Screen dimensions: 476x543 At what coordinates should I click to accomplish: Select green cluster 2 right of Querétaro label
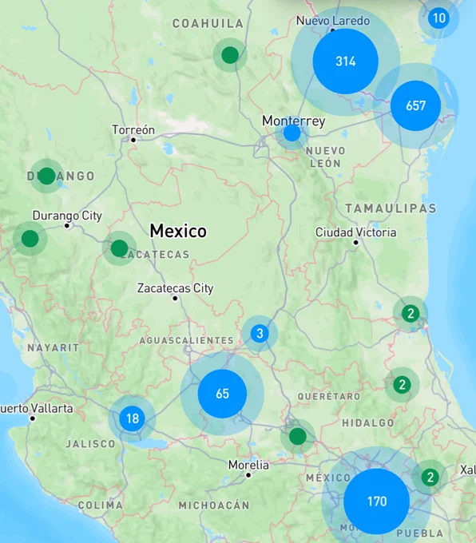tap(402, 385)
